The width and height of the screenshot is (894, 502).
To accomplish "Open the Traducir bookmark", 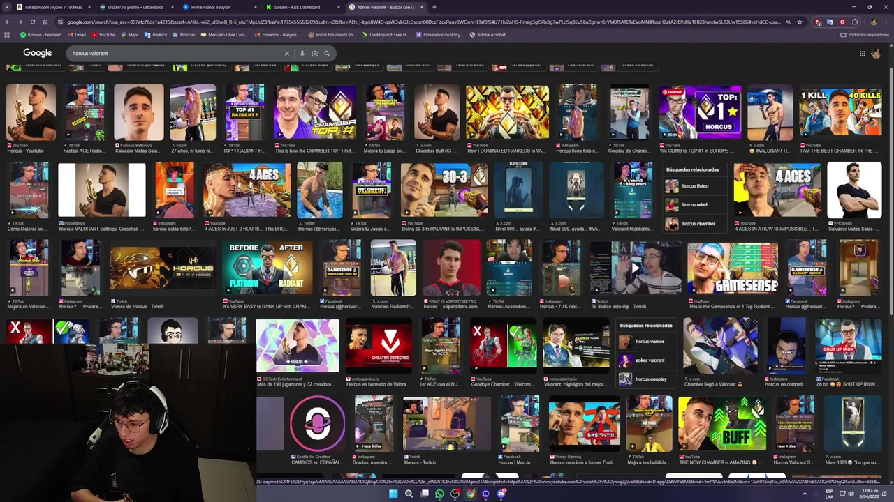I will point(155,35).
